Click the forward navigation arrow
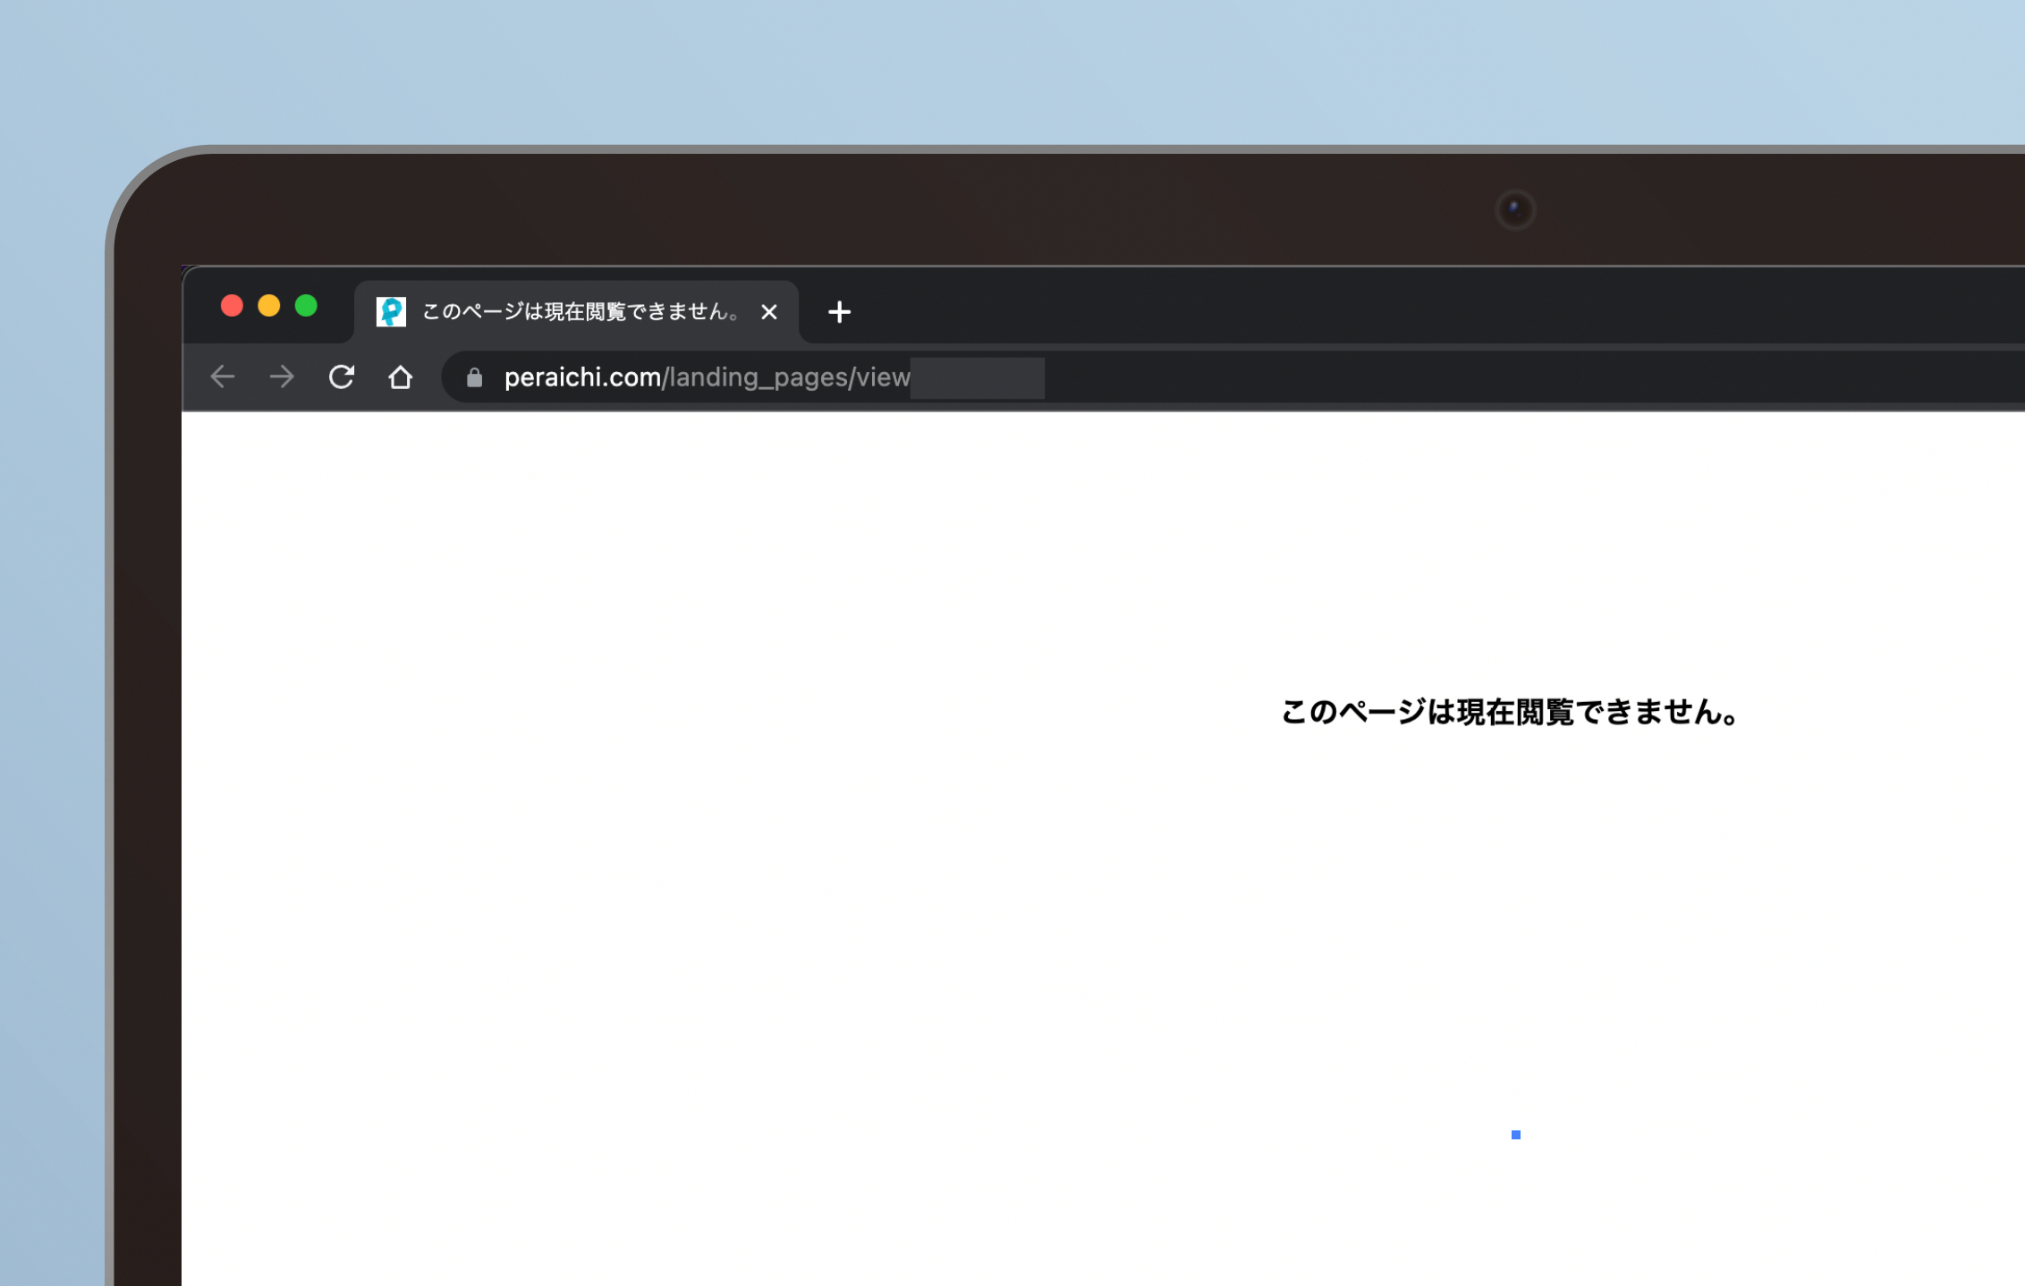Screen dimensions: 2025x1286 point(283,376)
